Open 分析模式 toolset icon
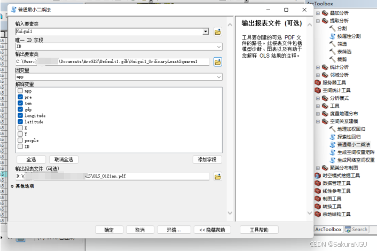This screenshot has width=377, height=251. tap(325, 98)
